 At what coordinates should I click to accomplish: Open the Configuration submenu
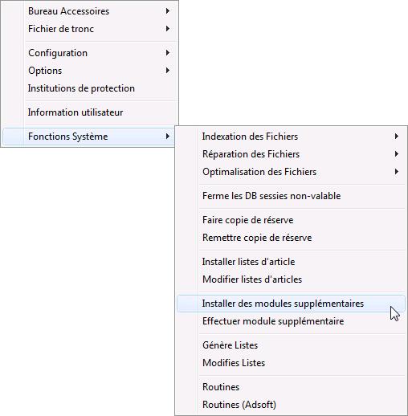click(90, 53)
